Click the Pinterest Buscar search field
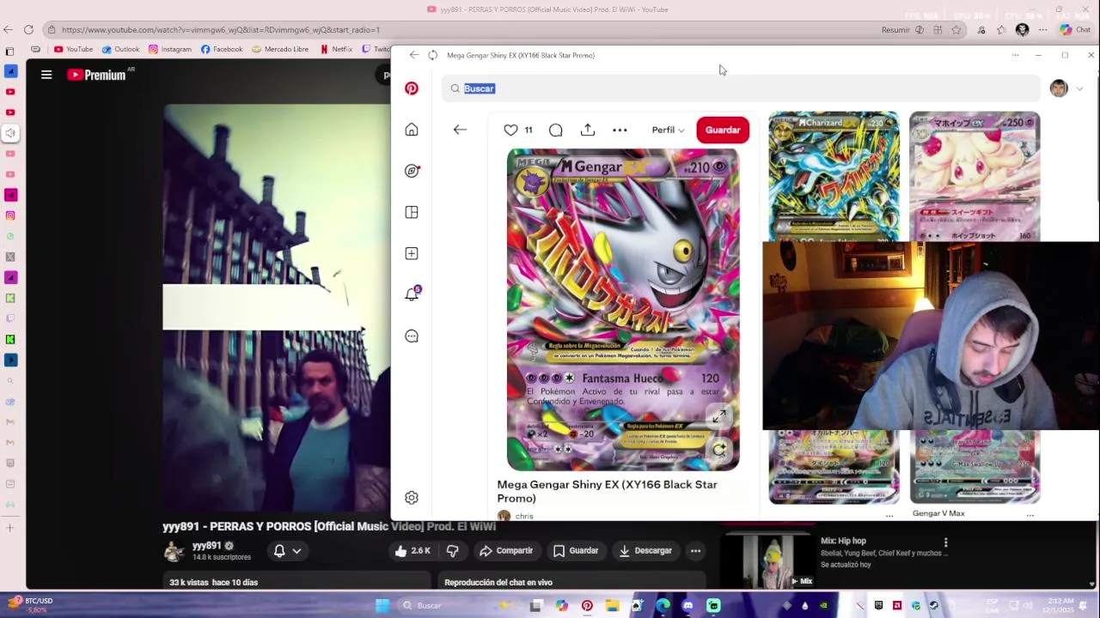 pos(741,88)
